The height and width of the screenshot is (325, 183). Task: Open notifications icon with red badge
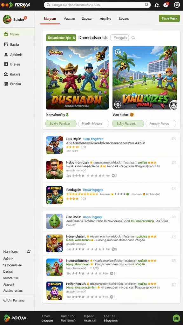pyautogui.click(x=166, y=4)
